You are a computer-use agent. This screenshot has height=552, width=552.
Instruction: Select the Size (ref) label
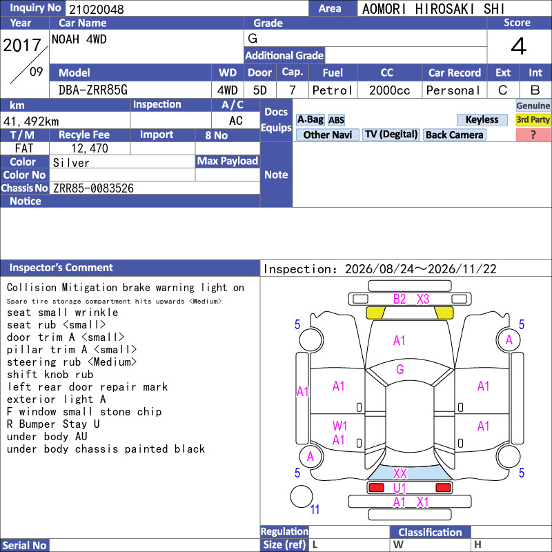point(284,544)
